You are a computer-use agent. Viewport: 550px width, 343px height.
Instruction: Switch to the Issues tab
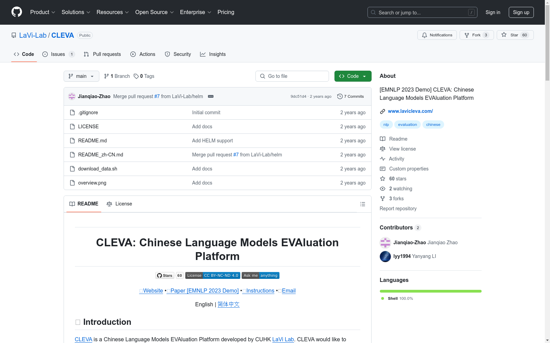[x=58, y=54]
